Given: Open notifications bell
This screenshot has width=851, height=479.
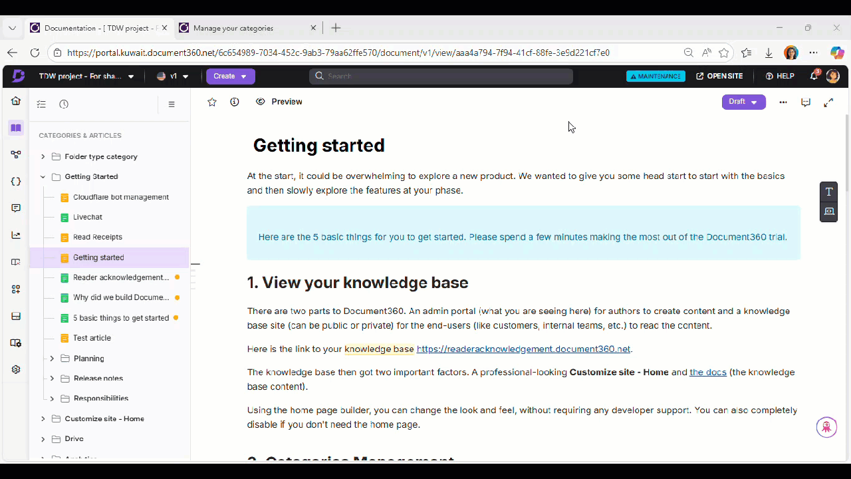Looking at the screenshot, I should [x=814, y=76].
